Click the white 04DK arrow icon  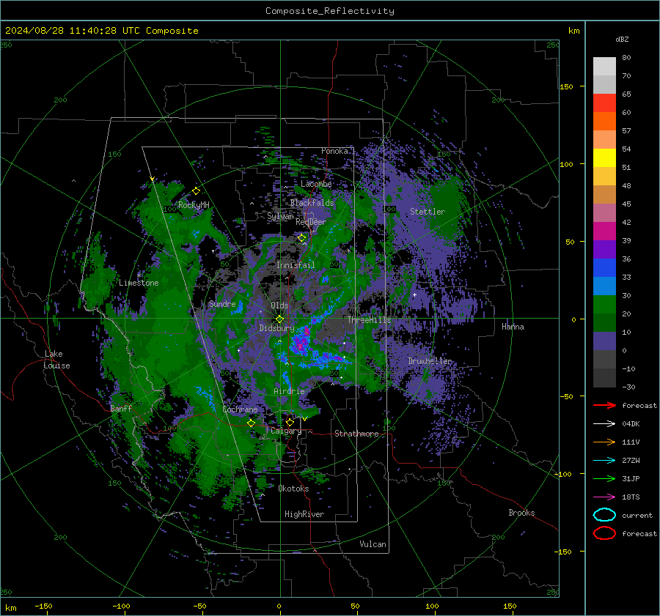[x=604, y=423]
